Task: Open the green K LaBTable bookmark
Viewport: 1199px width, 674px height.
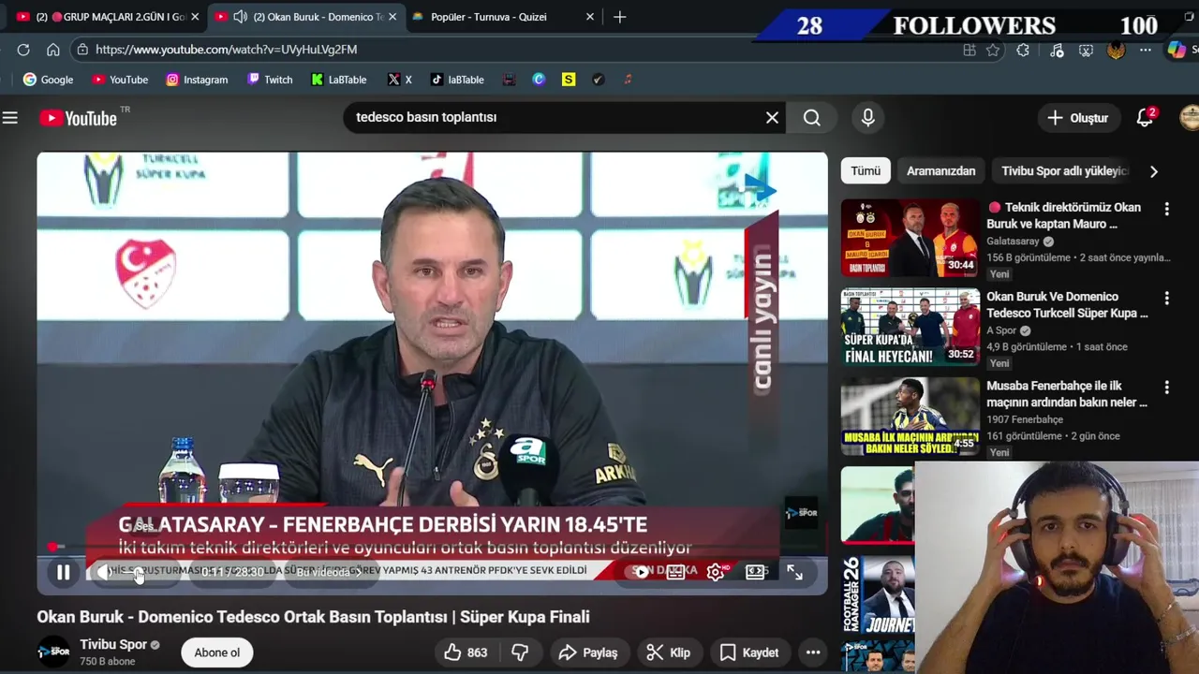Action: coord(338,80)
